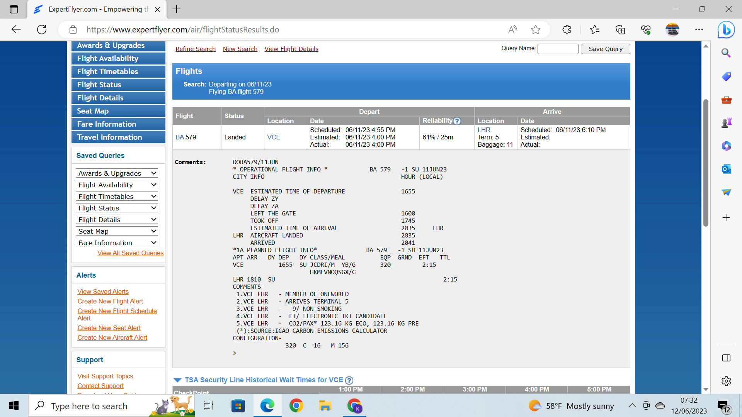Click the page vertical scrollbar thumb
Image resolution: width=742 pixels, height=417 pixels.
tap(706, 162)
